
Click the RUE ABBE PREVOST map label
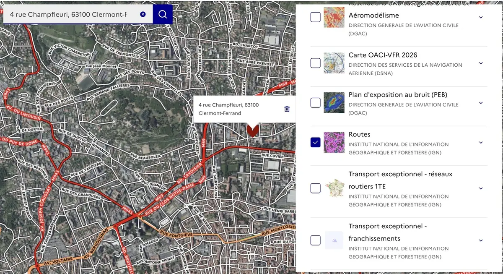point(256,62)
